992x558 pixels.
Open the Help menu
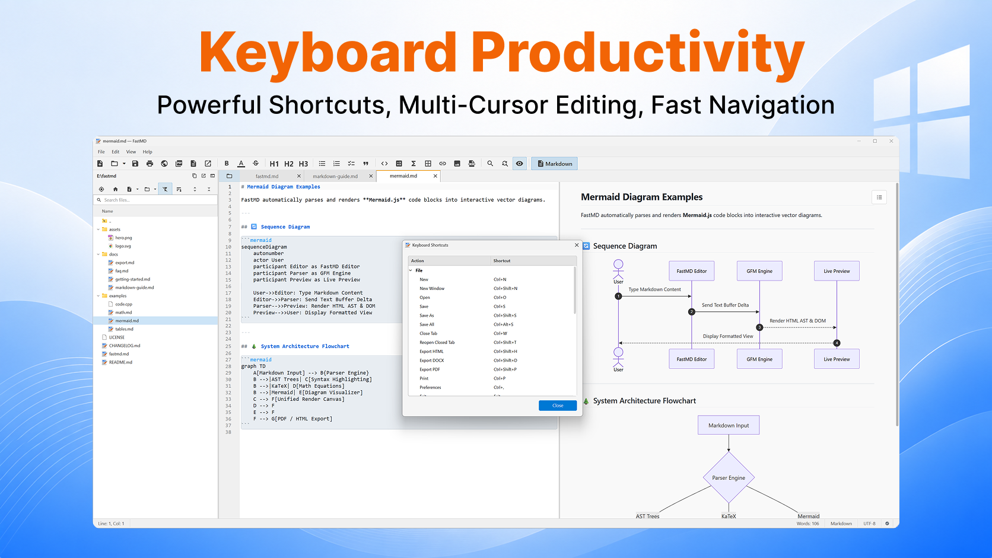coord(147,152)
